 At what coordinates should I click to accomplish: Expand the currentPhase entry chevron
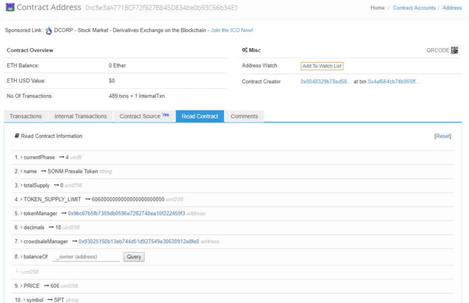[22, 157]
